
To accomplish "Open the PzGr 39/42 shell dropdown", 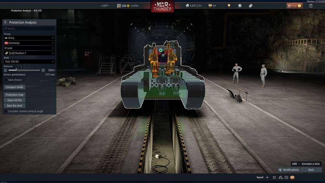I will (x=29, y=62).
